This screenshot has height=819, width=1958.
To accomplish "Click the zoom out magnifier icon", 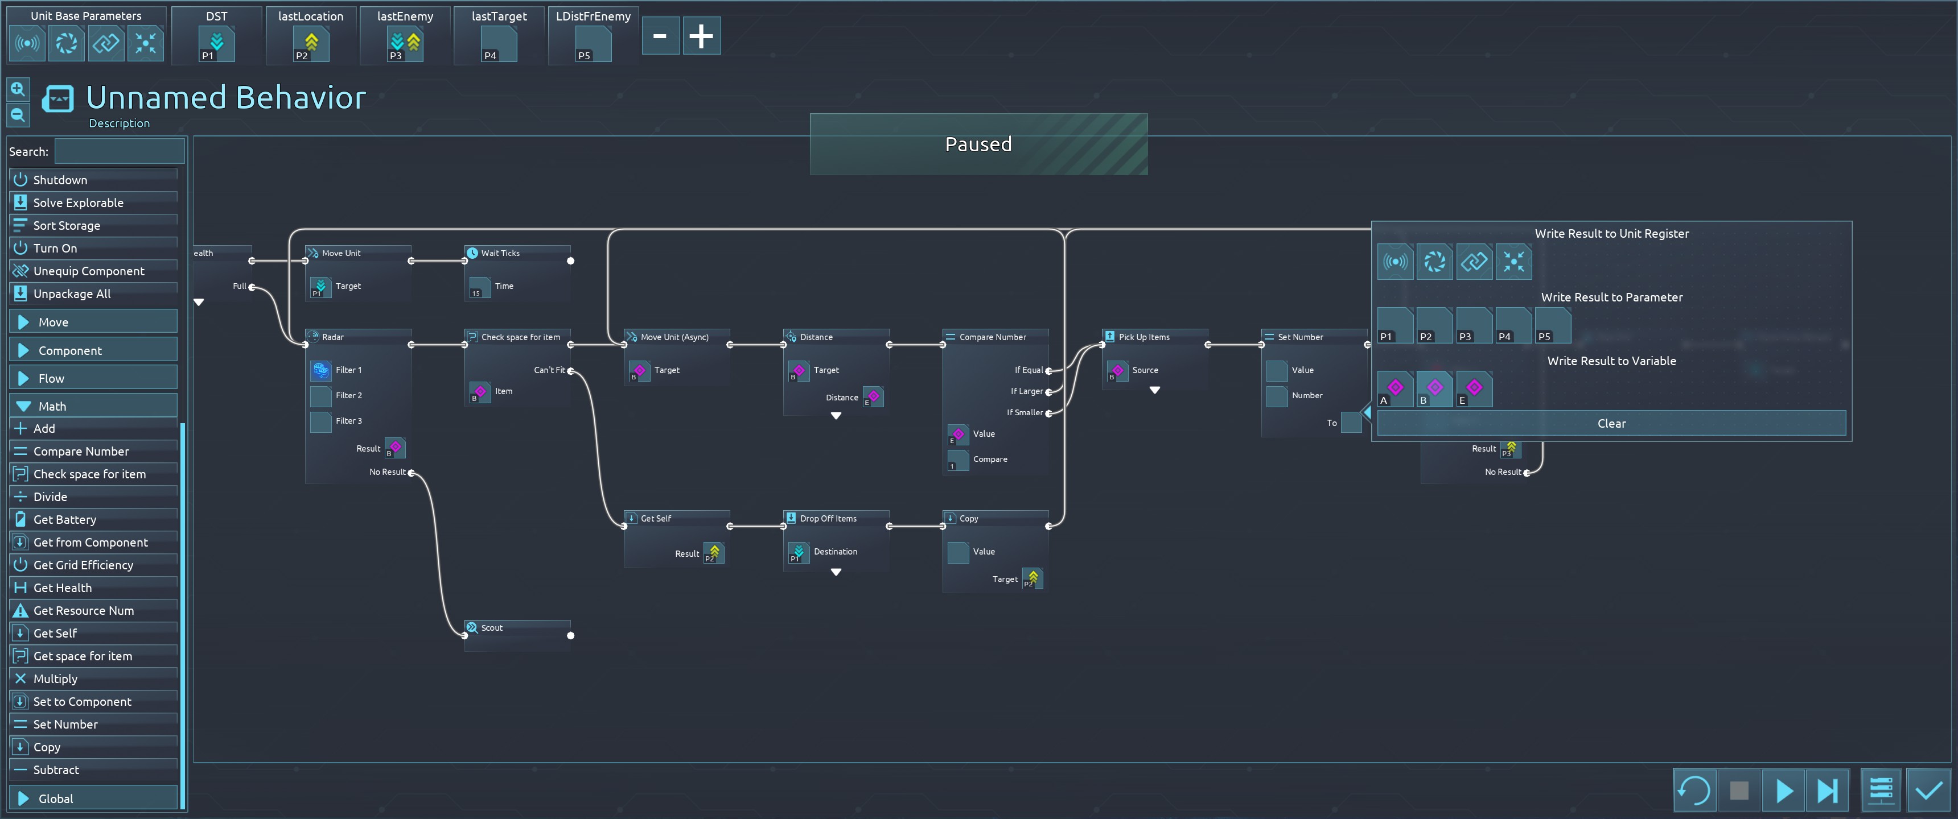I will (x=18, y=115).
